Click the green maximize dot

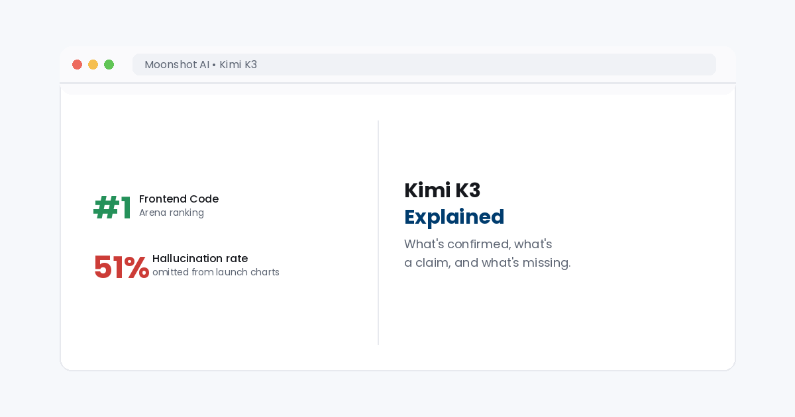pyautogui.click(x=109, y=64)
